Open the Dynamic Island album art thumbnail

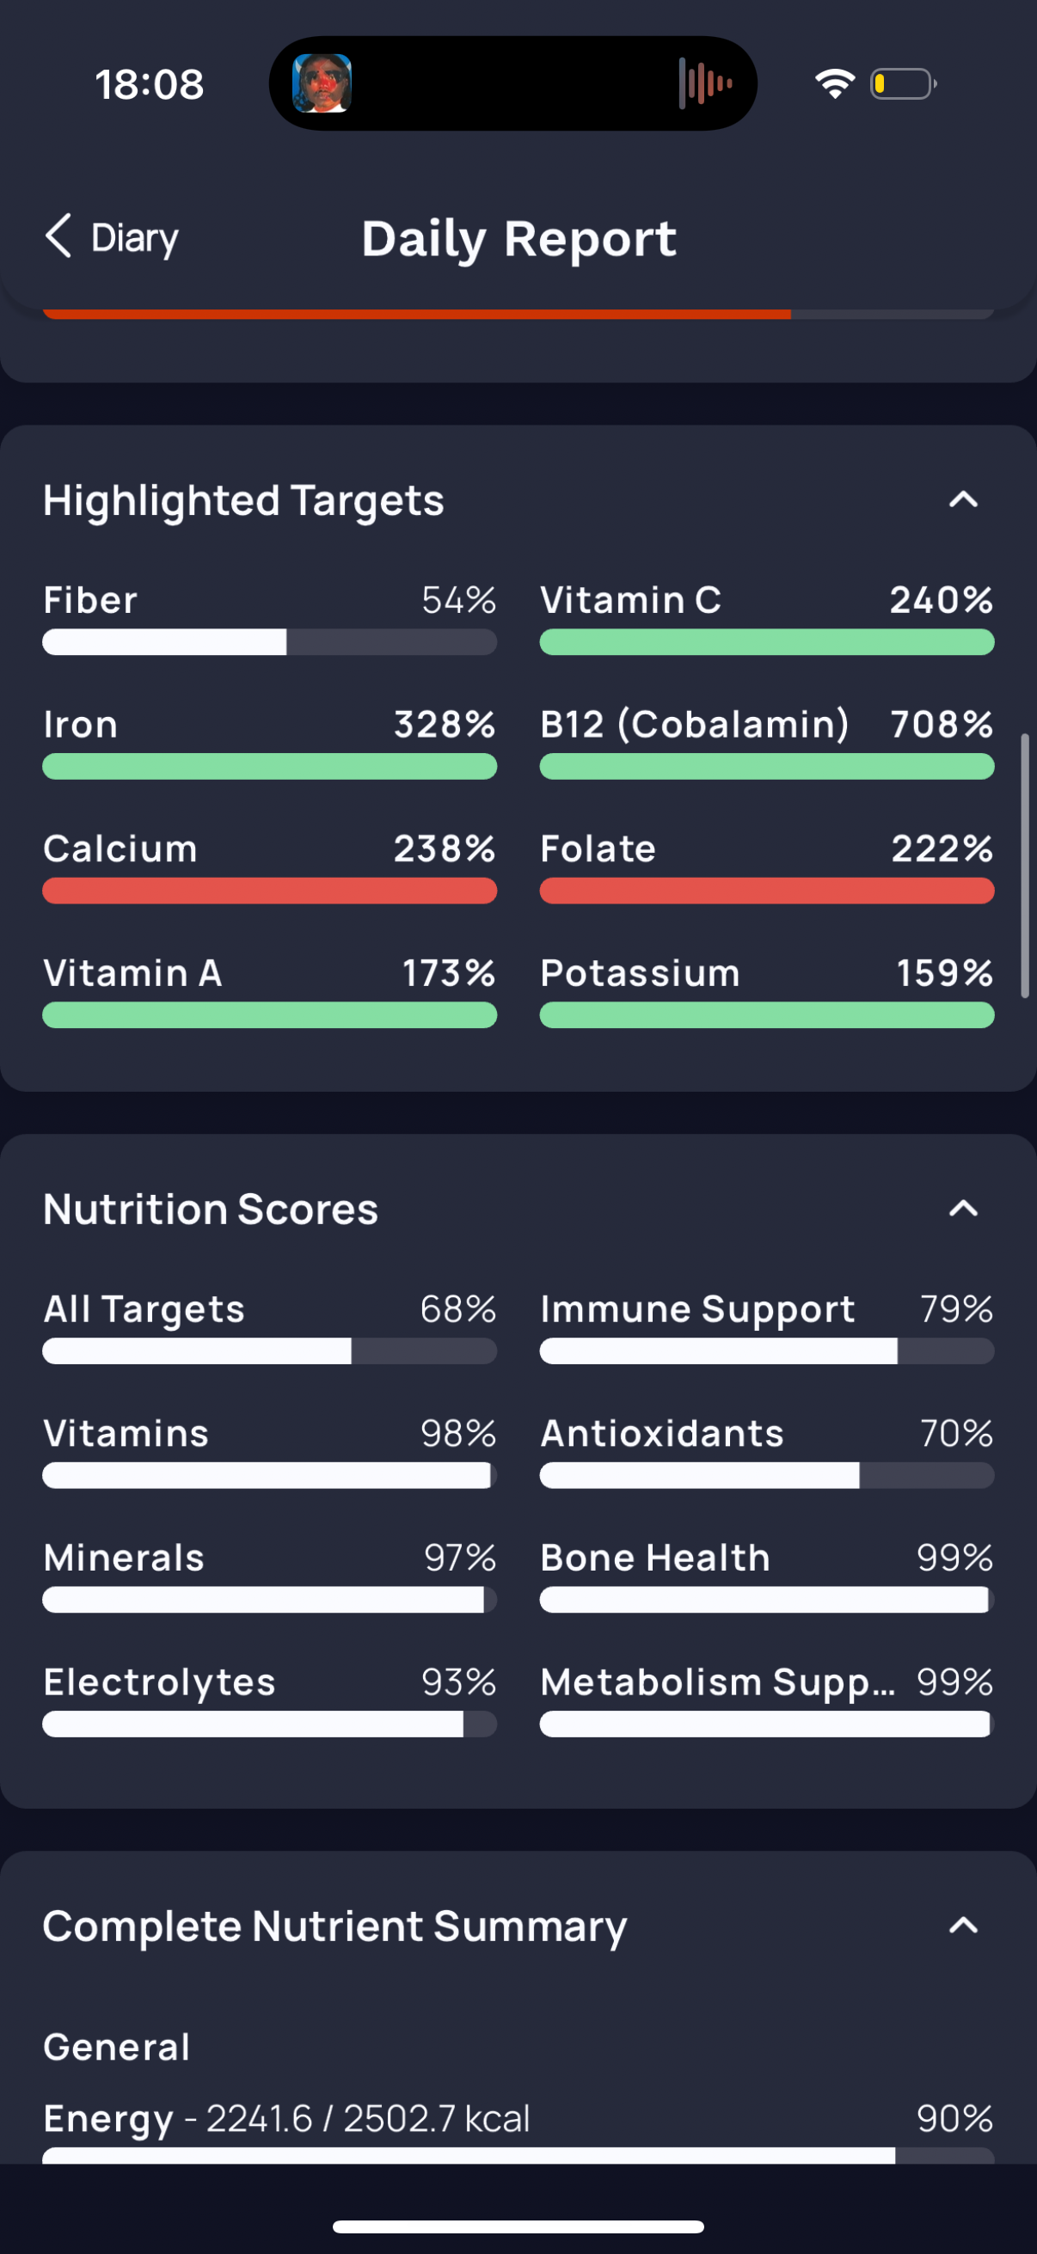322,83
